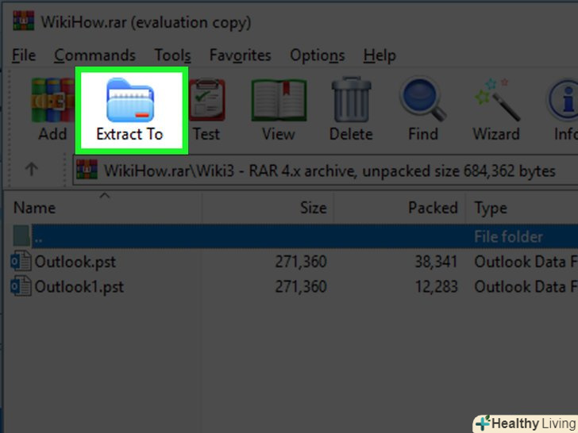The height and width of the screenshot is (433, 578).
Task: Click size 271,360 in Outlook.pst row
Action: pyautogui.click(x=301, y=262)
